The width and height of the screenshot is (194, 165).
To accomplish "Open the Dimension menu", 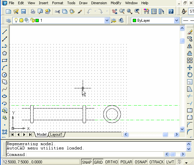I will pyautogui.click(x=99, y=3).
